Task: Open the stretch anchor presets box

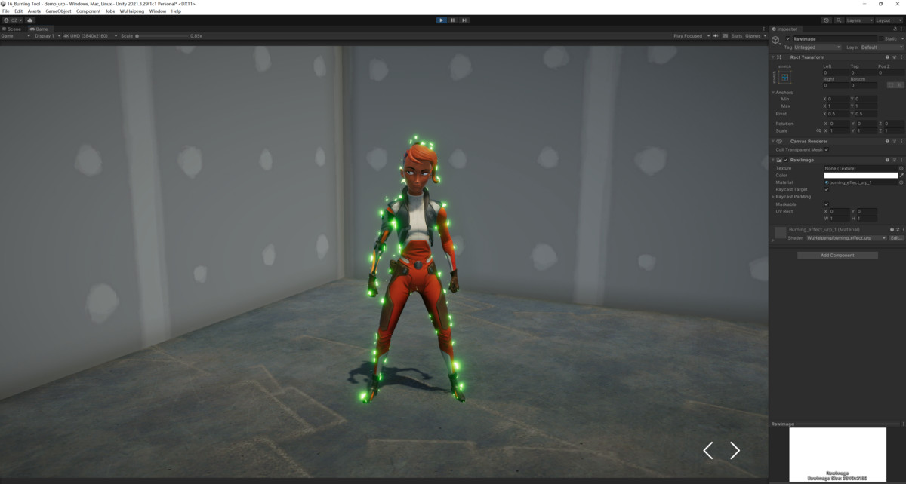Action: pos(784,78)
